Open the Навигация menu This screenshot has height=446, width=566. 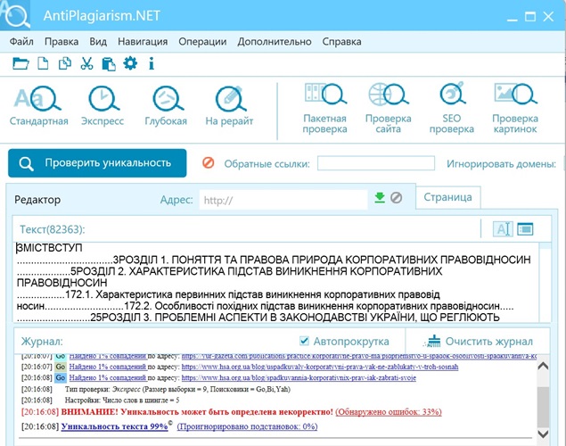(x=143, y=42)
